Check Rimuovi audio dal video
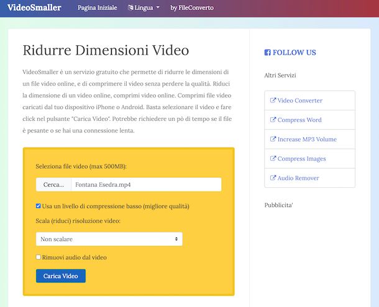 [x=38, y=257]
